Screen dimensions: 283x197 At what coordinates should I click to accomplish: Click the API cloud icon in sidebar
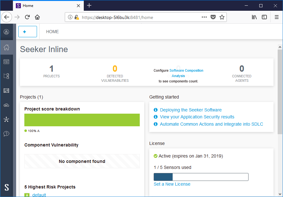pyautogui.click(x=6, y=105)
